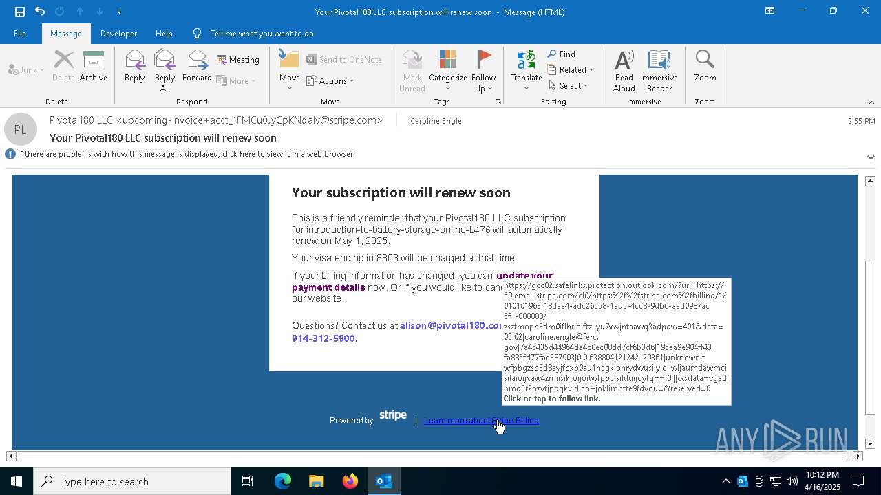Image resolution: width=881 pixels, height=495 pixels.
Task: Open the Help ribbon tab
Action: coord(164,34)
